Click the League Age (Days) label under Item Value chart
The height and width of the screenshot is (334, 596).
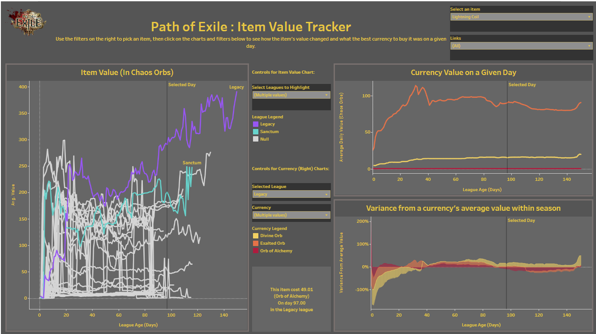[x=138, y=325]
